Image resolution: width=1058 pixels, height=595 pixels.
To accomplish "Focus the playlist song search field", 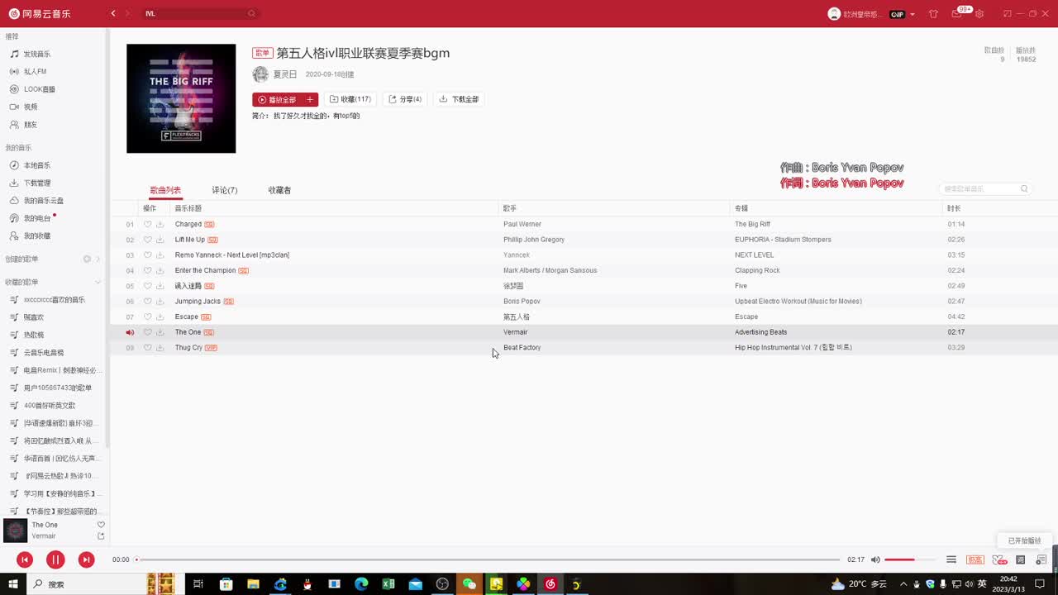I will 985,189.
